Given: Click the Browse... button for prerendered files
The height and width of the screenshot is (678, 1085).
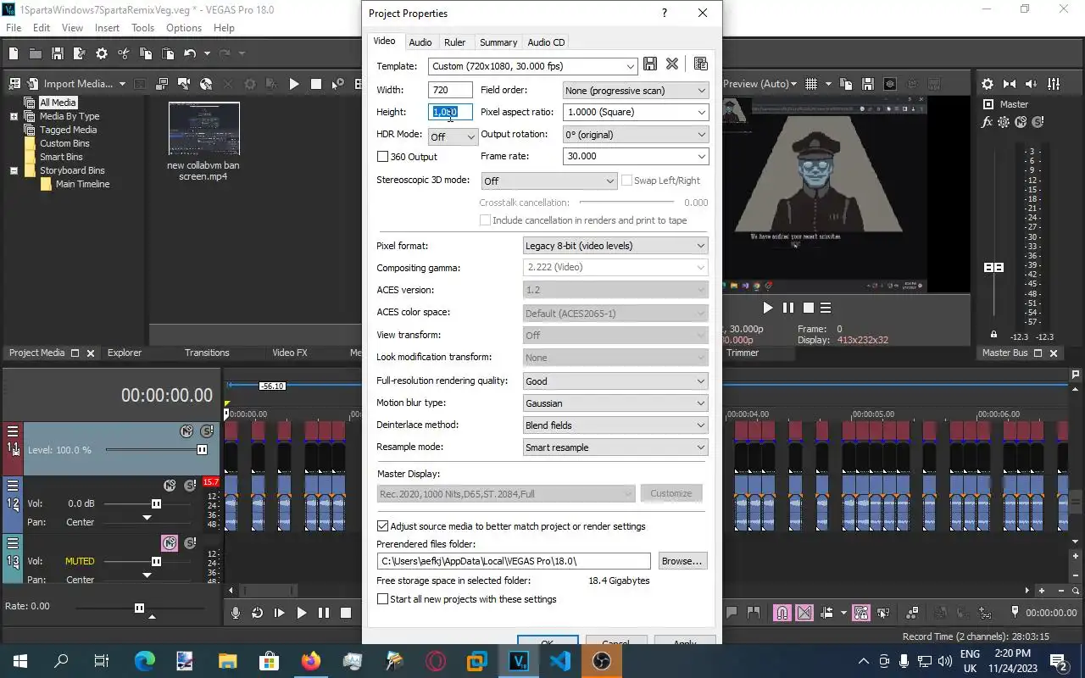Looking at the screenshot, I should pos(682,561).
